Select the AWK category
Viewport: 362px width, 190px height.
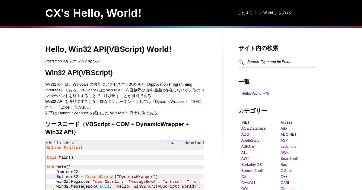coord(284,153)
